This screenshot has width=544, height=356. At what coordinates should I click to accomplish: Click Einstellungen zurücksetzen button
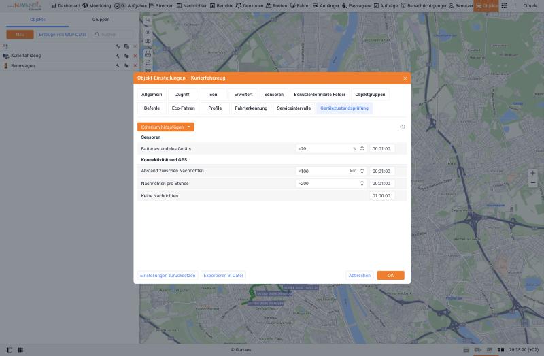coord(167,276)
